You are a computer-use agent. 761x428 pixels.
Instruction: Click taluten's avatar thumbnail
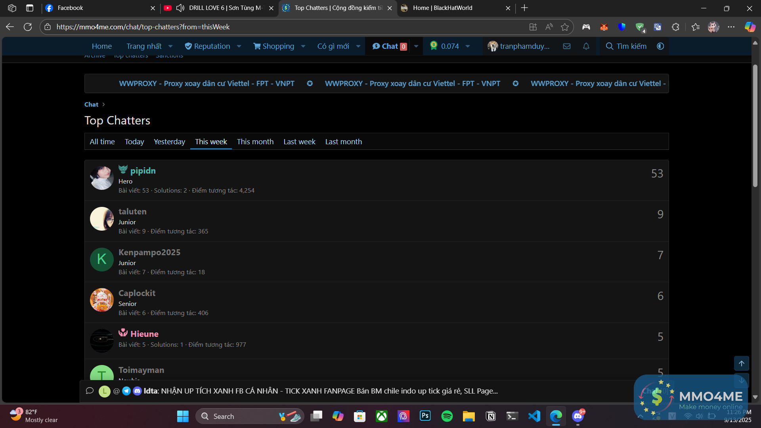[102, 219]
